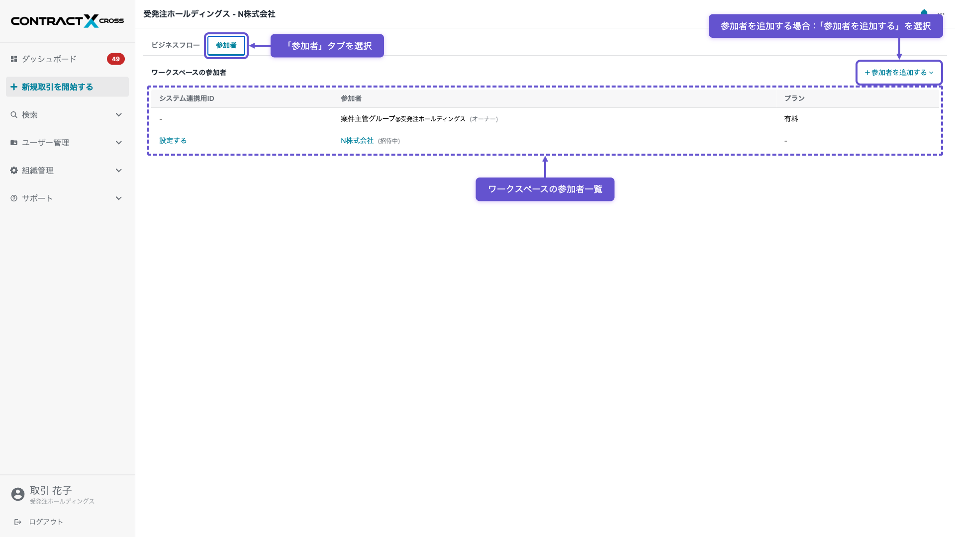The image size is (955, 537).
Task: Expand the 組織管理 chevron
Action: (119, 171)
